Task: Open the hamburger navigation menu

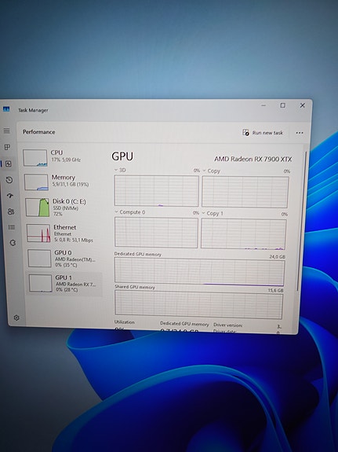Action: tap(6, 130)
